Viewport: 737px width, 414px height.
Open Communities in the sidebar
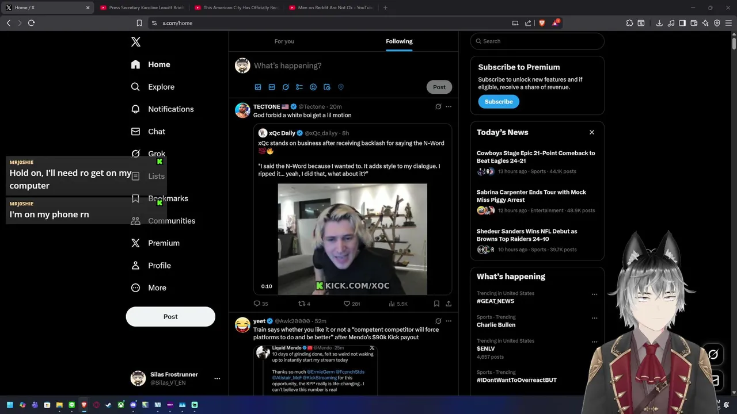164,221
